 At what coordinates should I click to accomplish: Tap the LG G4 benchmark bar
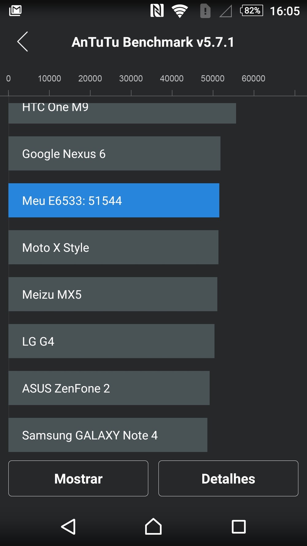(x=111, y=341)
